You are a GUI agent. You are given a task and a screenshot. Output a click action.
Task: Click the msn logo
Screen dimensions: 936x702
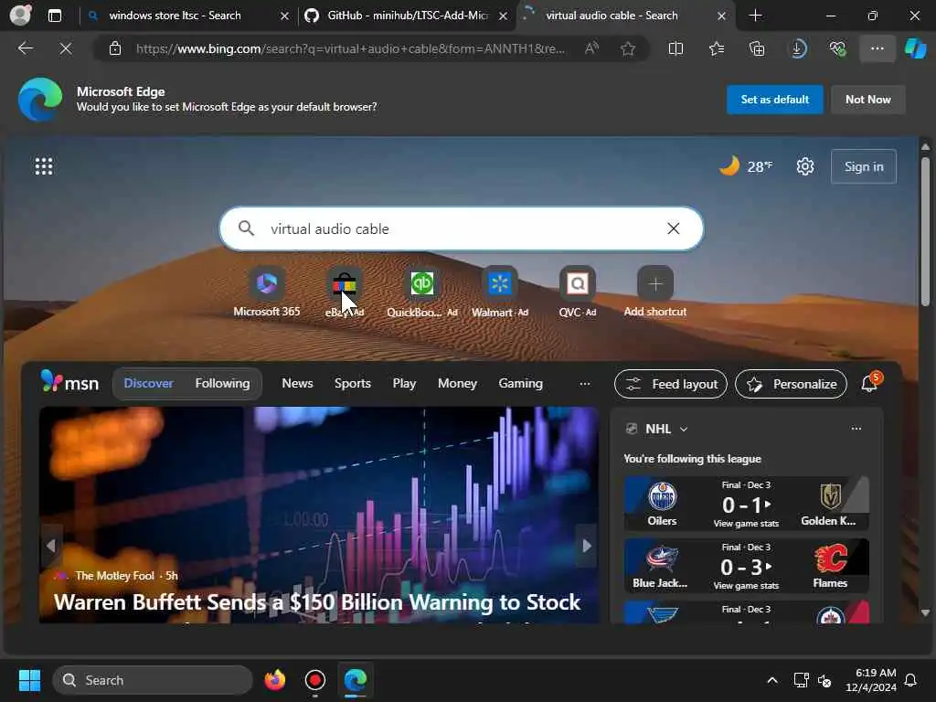coord(69,382)
